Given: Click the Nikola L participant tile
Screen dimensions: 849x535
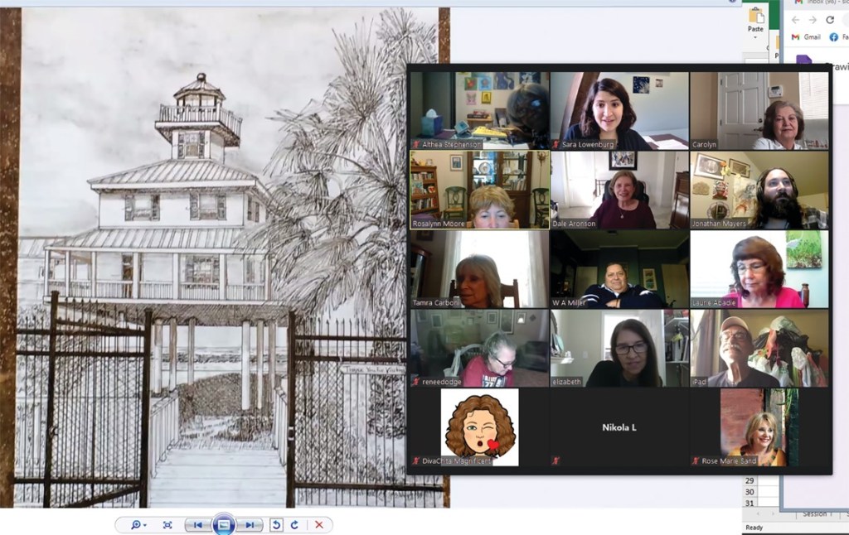Looking at the screenshot, I should click(619, 427).
